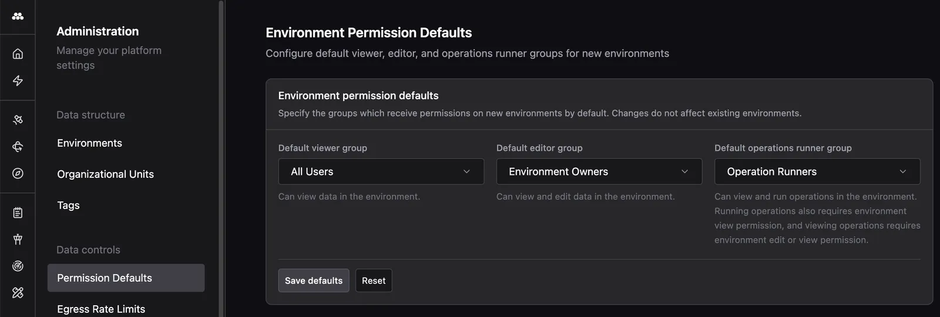
Task: Click 'Can view and edit data' description
Action: point(585,197)
